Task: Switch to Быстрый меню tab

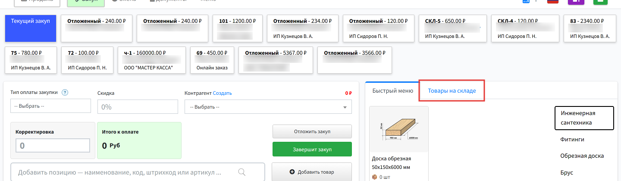Action: tap(393, 91)
